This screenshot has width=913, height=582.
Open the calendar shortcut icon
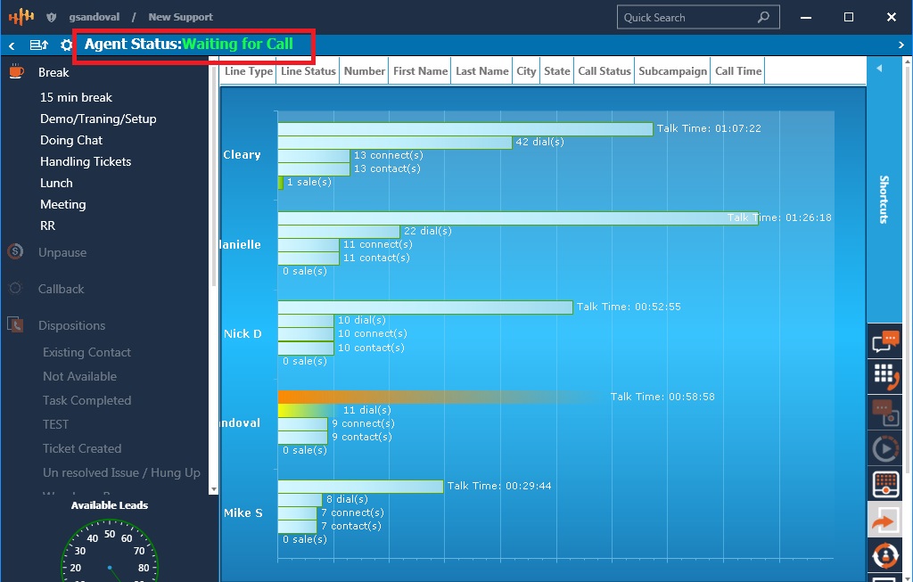click(x=885, y=484)
